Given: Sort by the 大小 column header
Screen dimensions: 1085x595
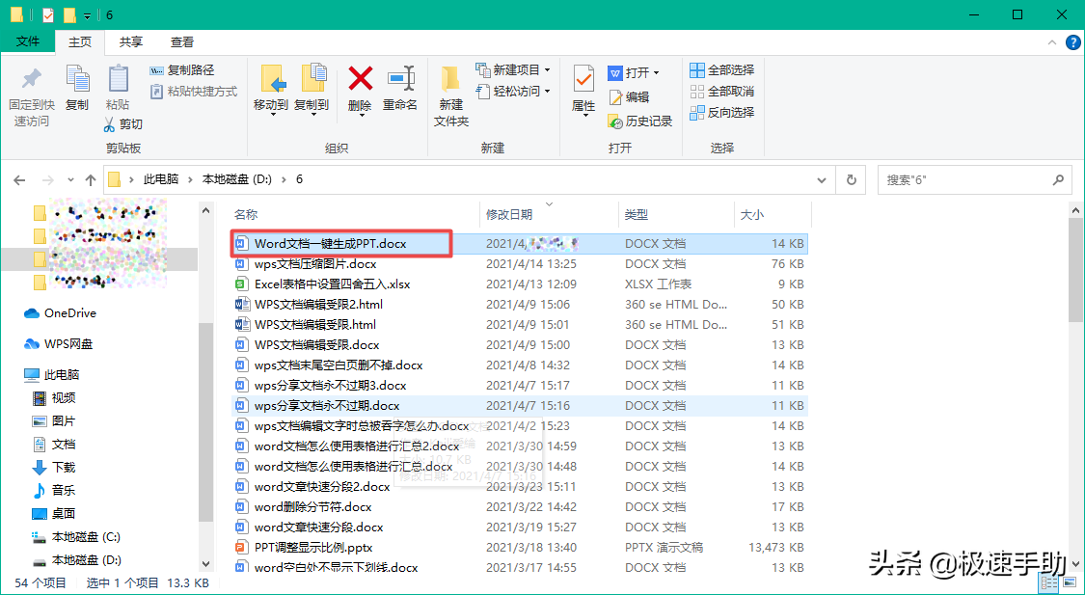Looking at the screenshot, I should [752, 214].
